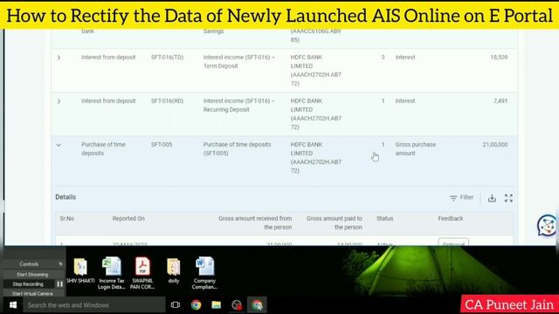Viewport: 559px width, 314px height.
Task: Expand the Term Deposit interest row
Action: click(59, 58)
